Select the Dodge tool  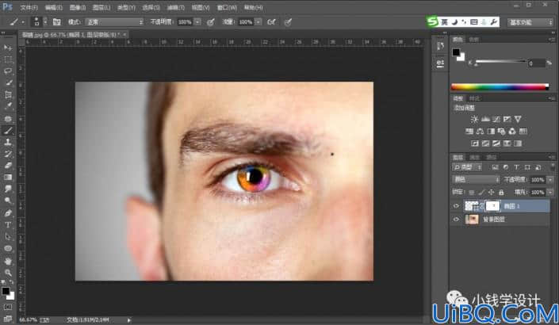tap(8, 201)
